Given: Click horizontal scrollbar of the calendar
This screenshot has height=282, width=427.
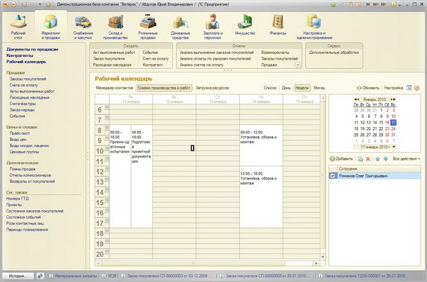Looking at the screenshot, I should click(194, 264).
